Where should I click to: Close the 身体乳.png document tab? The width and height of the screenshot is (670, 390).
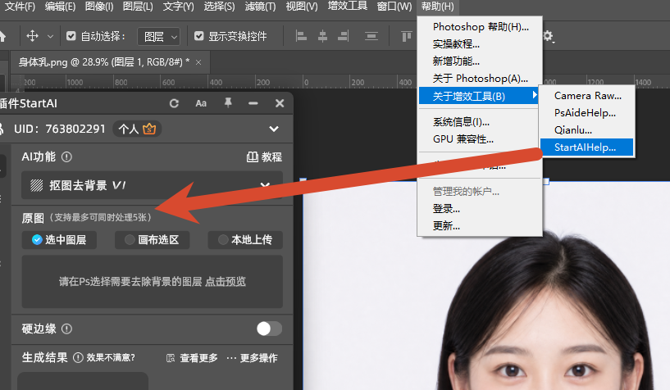pyautogui.click(x=198, y=62)
